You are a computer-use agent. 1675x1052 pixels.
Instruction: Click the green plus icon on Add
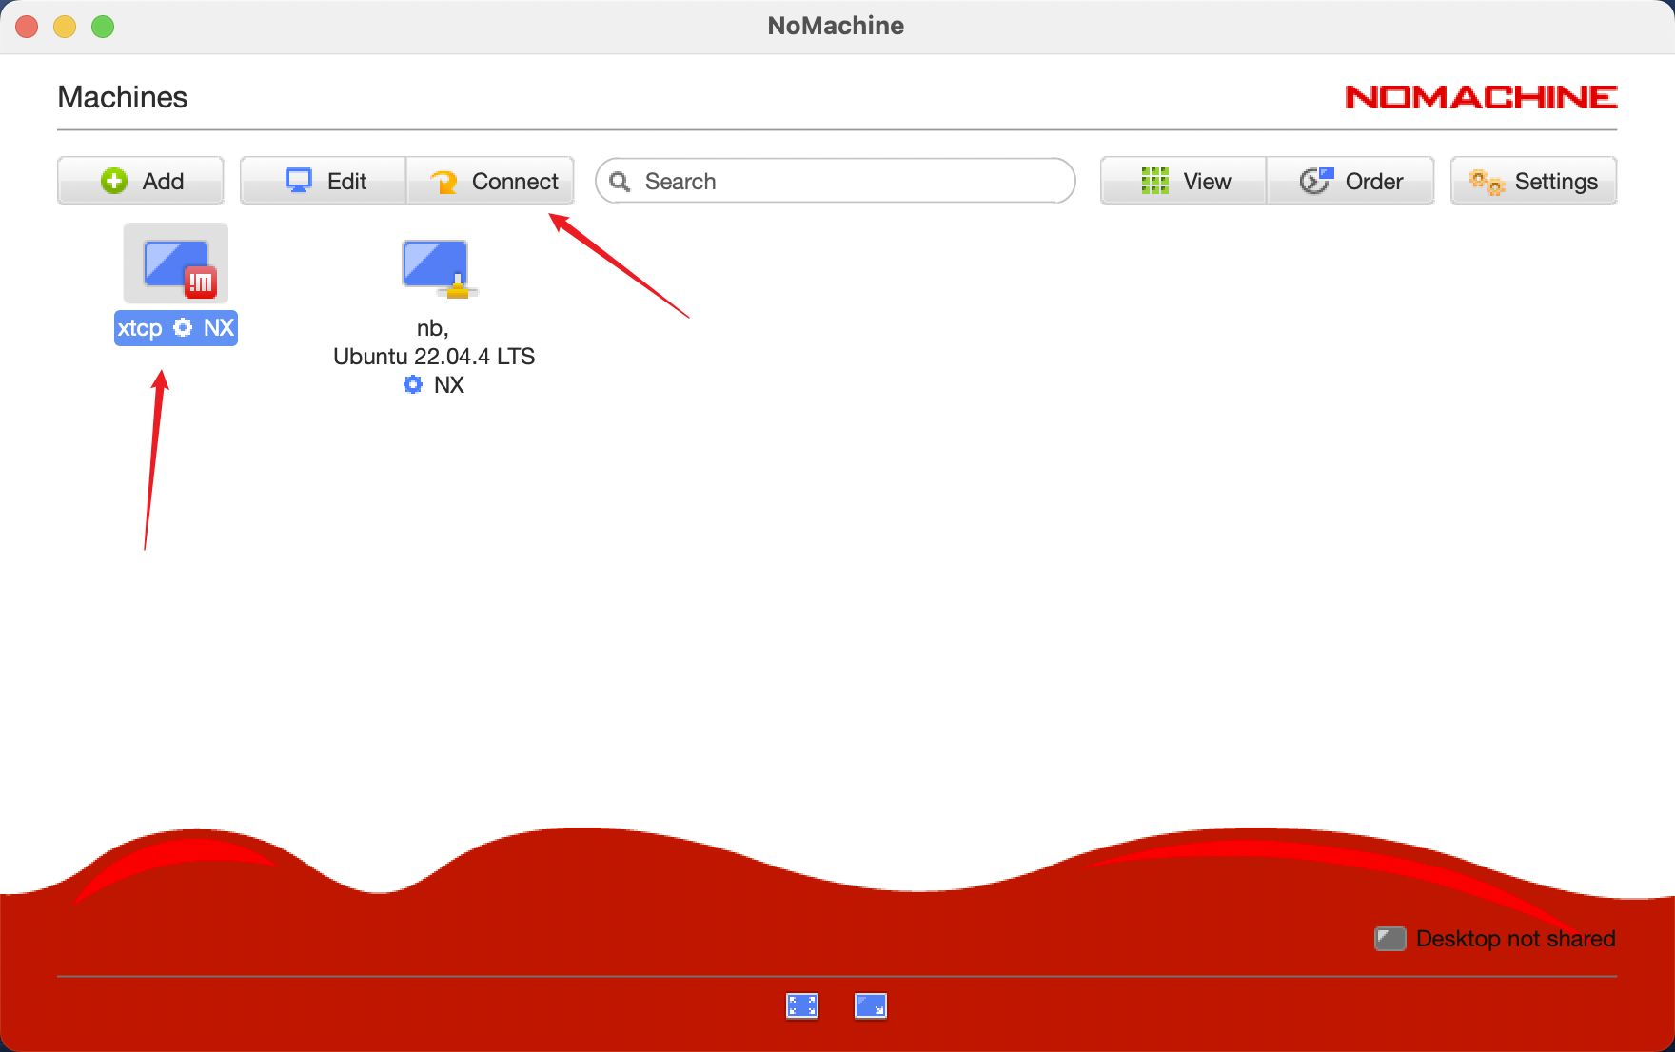pyautogui.click(x=114, y=181)
